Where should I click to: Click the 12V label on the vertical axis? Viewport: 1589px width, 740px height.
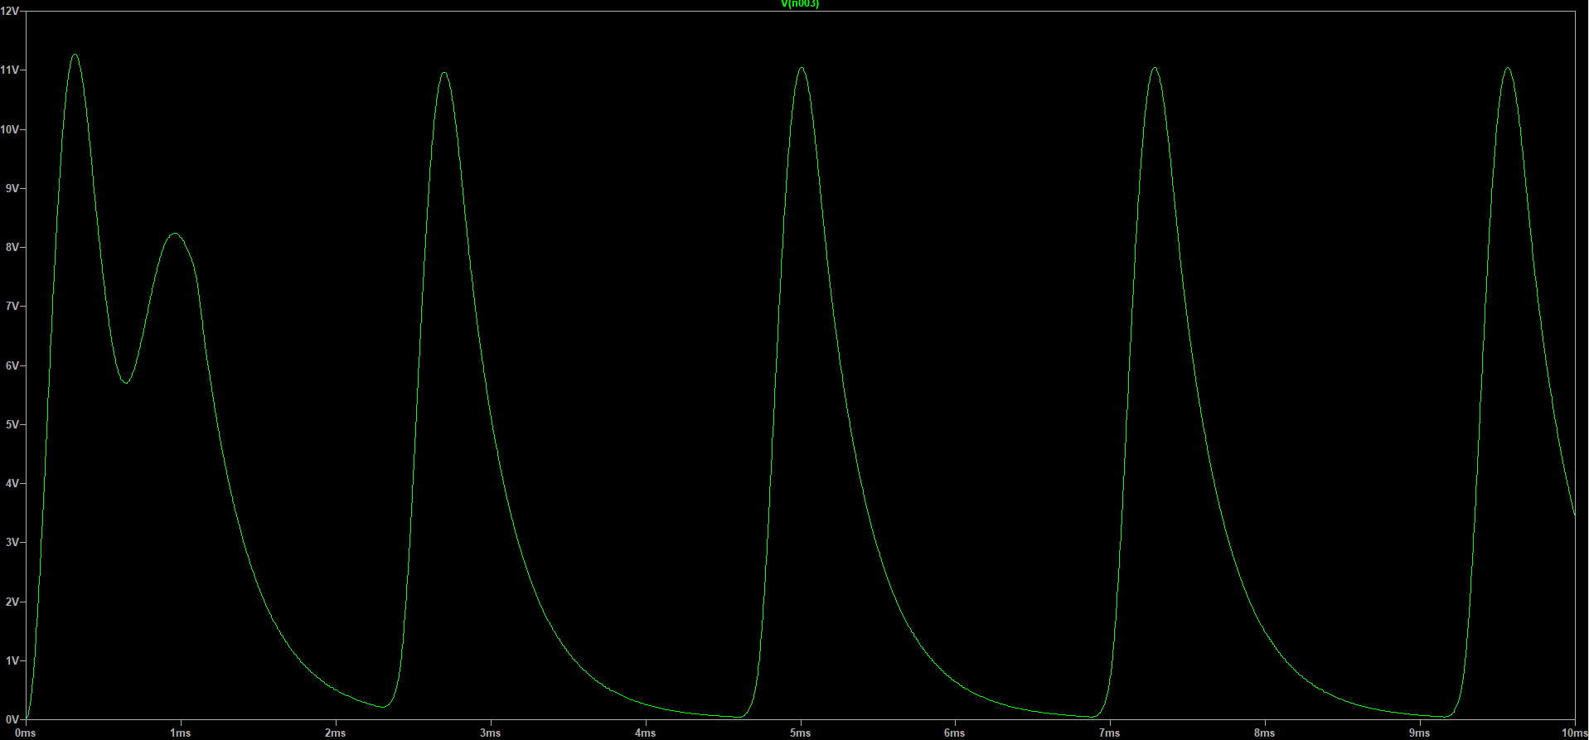pyautogui.click(x=9, y=12)
